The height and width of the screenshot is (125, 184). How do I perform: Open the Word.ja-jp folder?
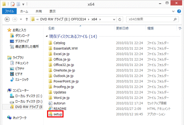coord(59,98)
